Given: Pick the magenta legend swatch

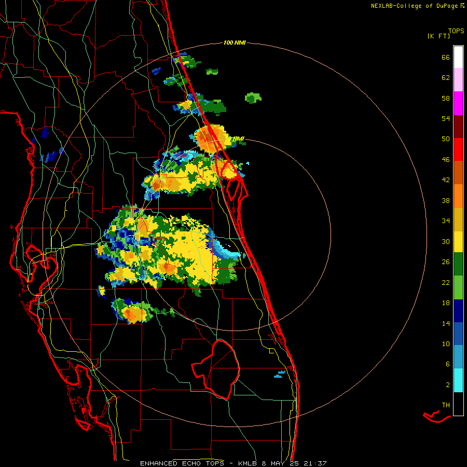Looking at the screenshot, I should click(458, 103).
